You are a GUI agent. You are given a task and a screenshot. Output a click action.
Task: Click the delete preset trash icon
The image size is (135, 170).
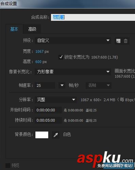pos(125,41)
